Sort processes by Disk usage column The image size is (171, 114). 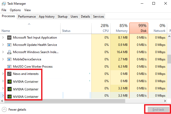tap(139, 28)
